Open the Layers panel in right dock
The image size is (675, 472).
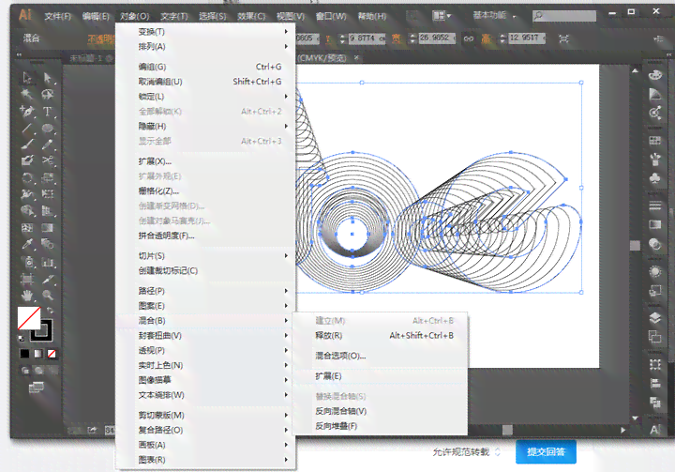coord(654,318)
